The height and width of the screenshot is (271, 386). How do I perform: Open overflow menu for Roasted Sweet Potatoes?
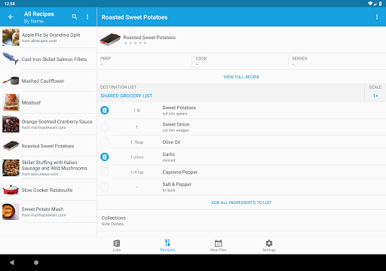click(377, 17)
